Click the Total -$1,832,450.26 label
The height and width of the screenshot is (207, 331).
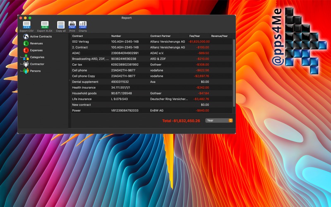pyautogui.click(x=181, y=121)
